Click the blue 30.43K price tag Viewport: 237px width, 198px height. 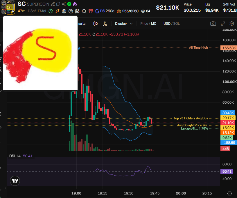(228, 113)
